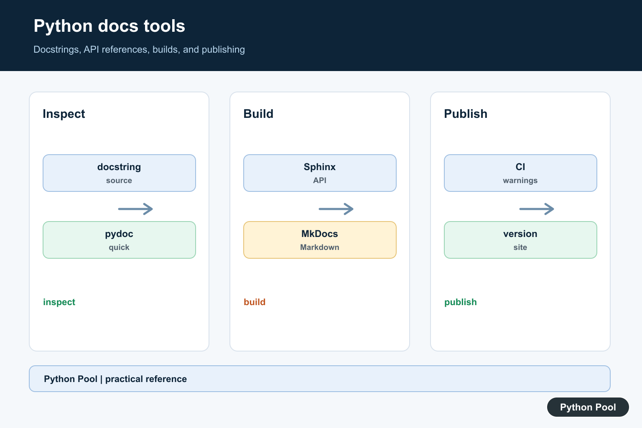
Task: Select the version site box
Action: (520, 240)
